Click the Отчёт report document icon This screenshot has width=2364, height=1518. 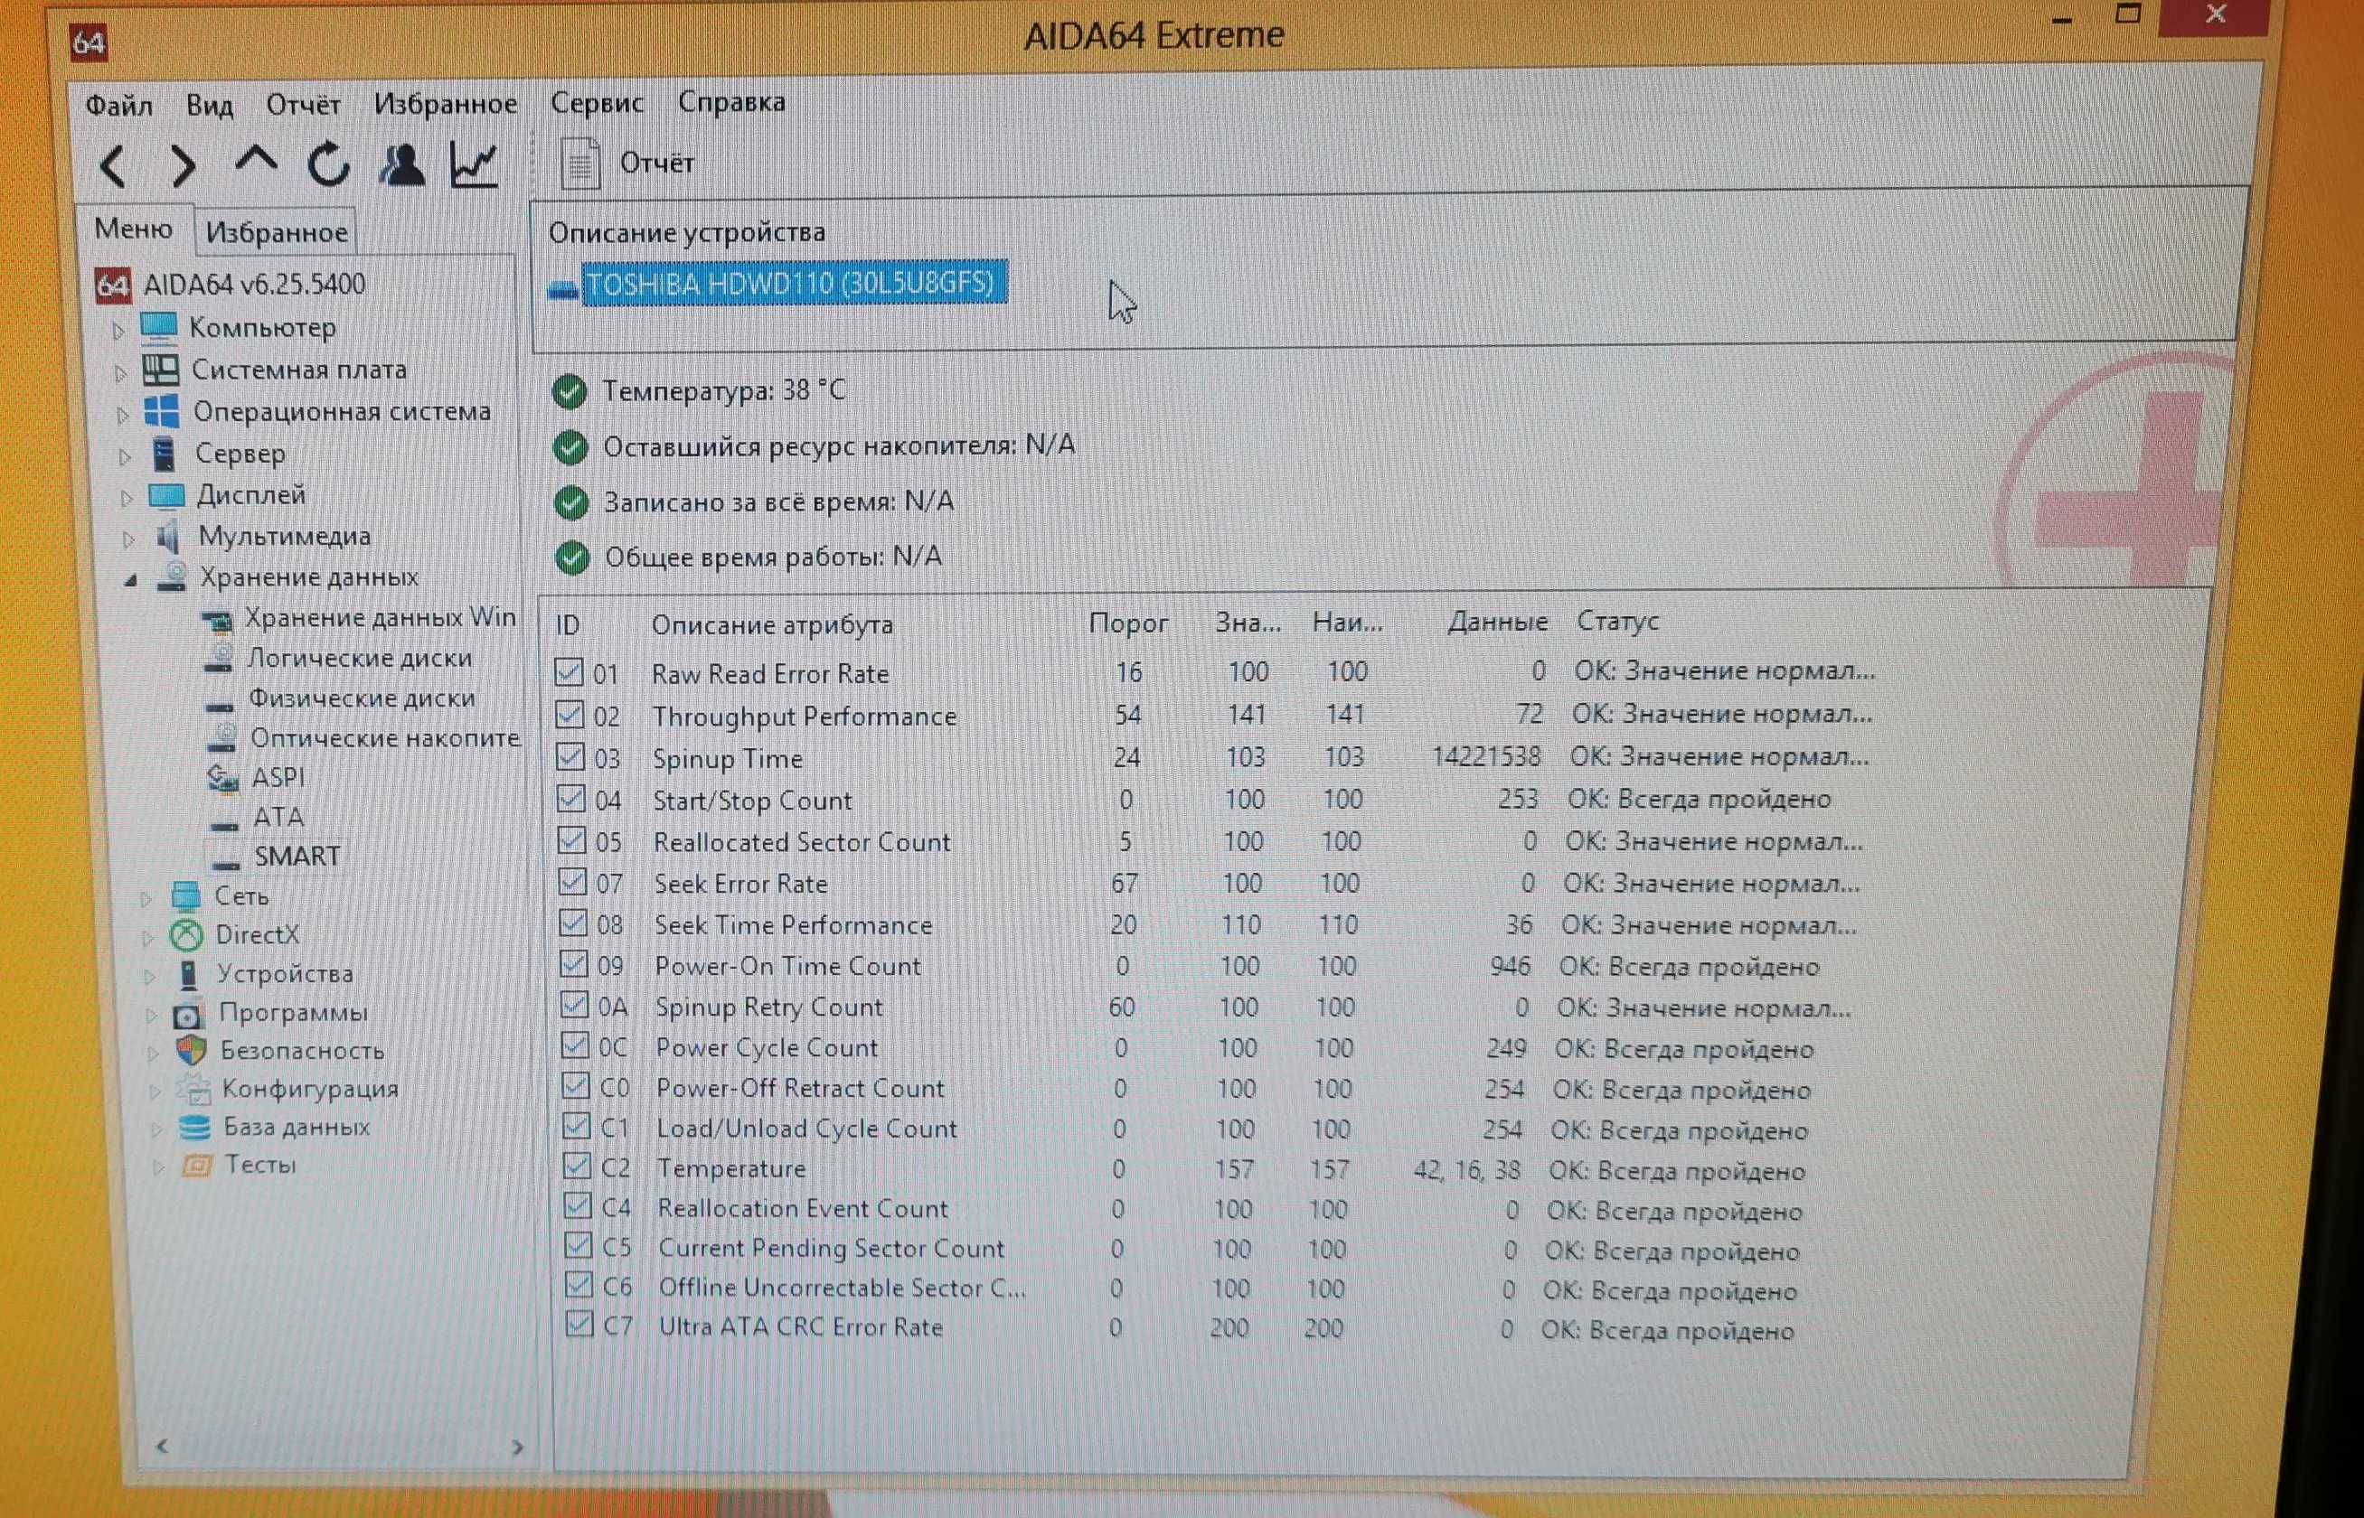(x=579, y=163)
